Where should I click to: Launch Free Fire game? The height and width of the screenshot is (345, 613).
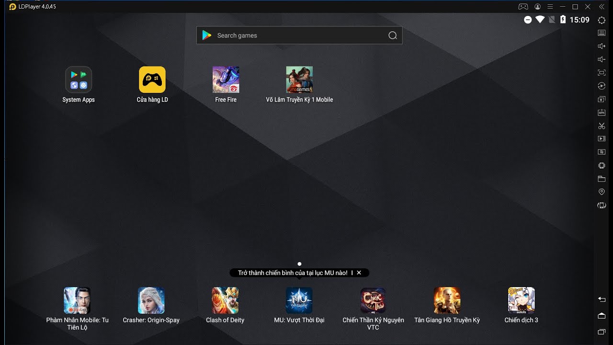(x=226, y=85)
